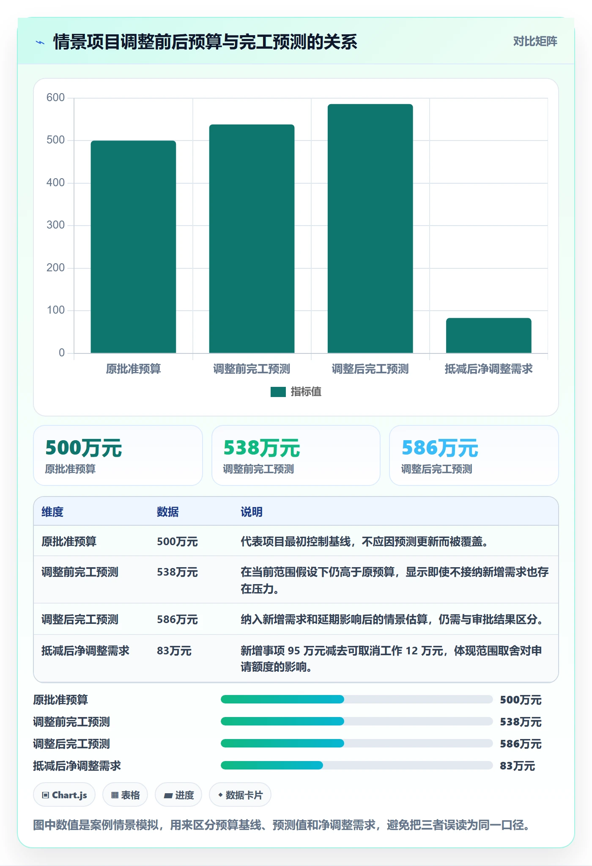Viewport: 592px width, 866px height.
Task: Click the 300 y-axis tick label
Action: coord(55,225)
